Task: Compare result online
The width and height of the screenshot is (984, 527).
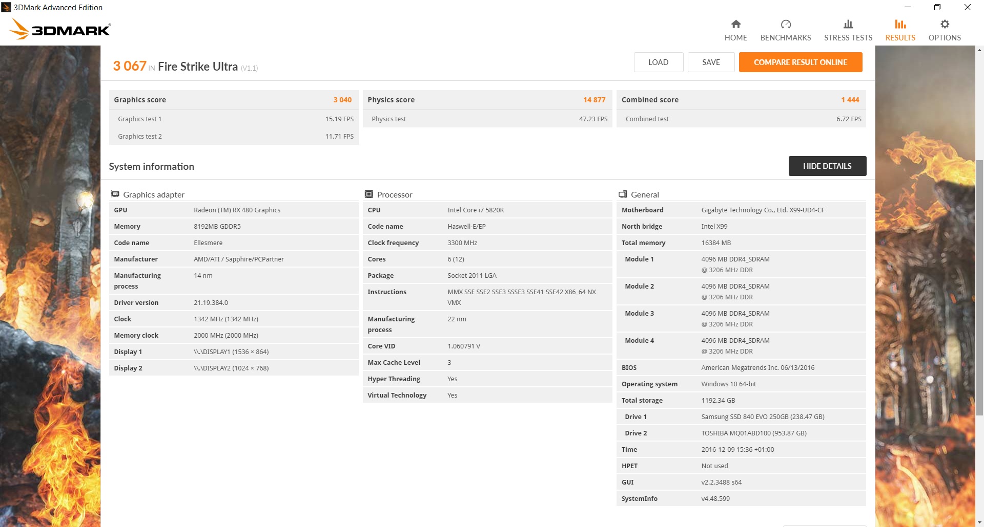Action: point(801,62)
